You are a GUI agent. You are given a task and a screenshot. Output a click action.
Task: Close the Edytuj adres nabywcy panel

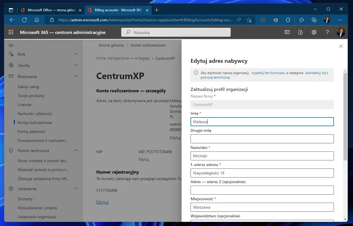pyautogui.click(x=341, y=46)
